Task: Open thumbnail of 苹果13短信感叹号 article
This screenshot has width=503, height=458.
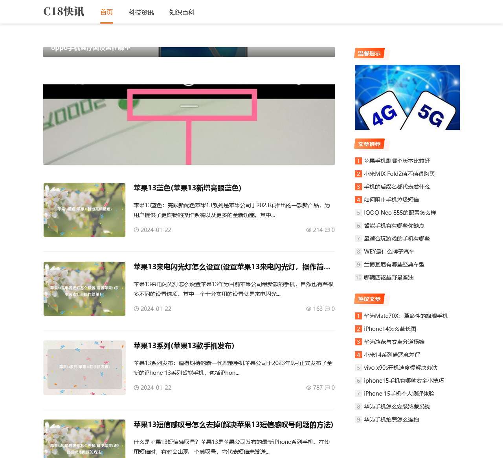Action: pyautogui.click(x=84, y=439)
